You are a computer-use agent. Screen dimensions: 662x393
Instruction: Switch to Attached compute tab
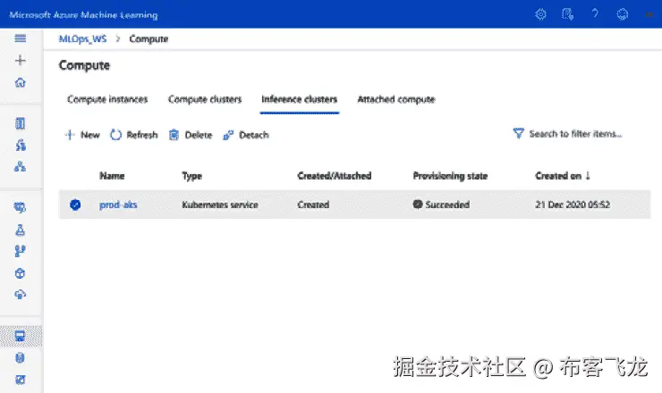coord(396,99)
